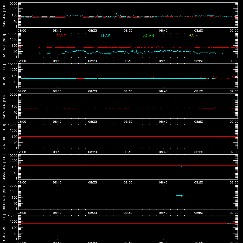The image size is (243, 243).
Task: Click 08:10 tick under the 410 MHz plot
Action: click(x=57, y=61)
